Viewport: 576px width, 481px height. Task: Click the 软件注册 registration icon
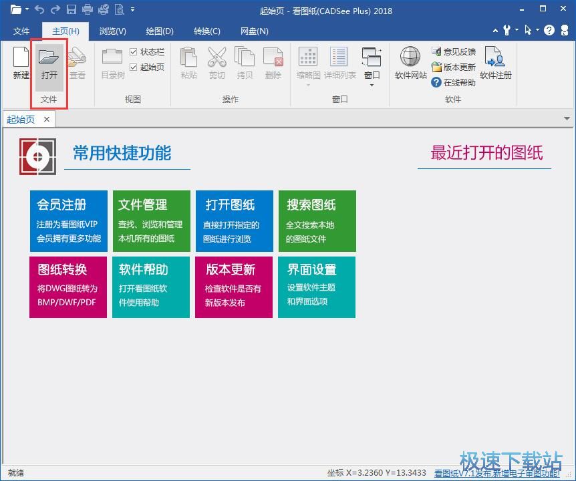pyautogui.click(x=495, y=59)
